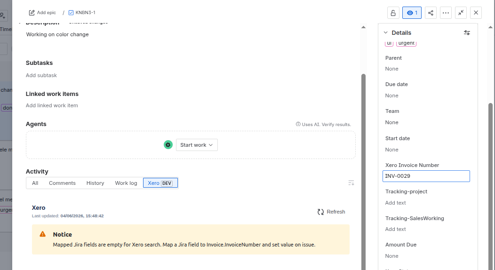The width and height of the screenshot is (495, 270).
Task: Click the lock restriction icon
Action: (x=393, y=13)
